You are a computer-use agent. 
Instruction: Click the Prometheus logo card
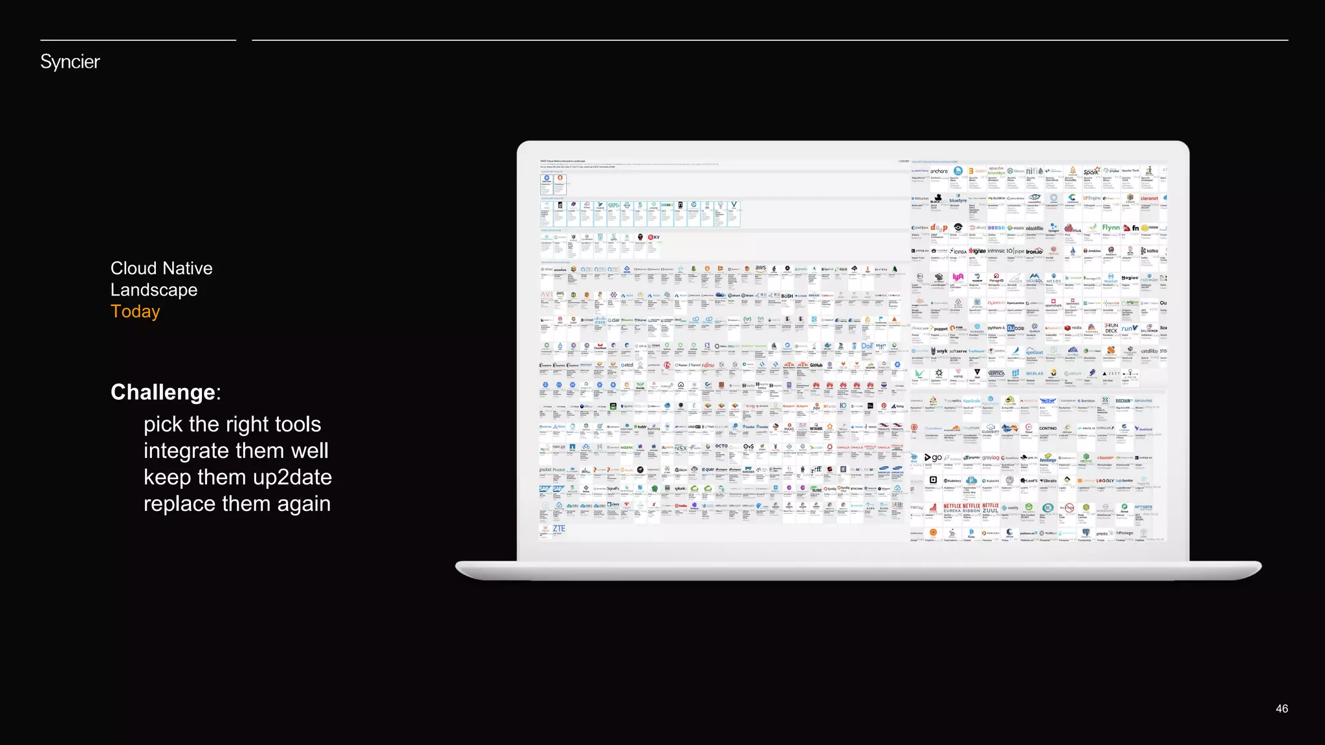(x=560, y=184)
